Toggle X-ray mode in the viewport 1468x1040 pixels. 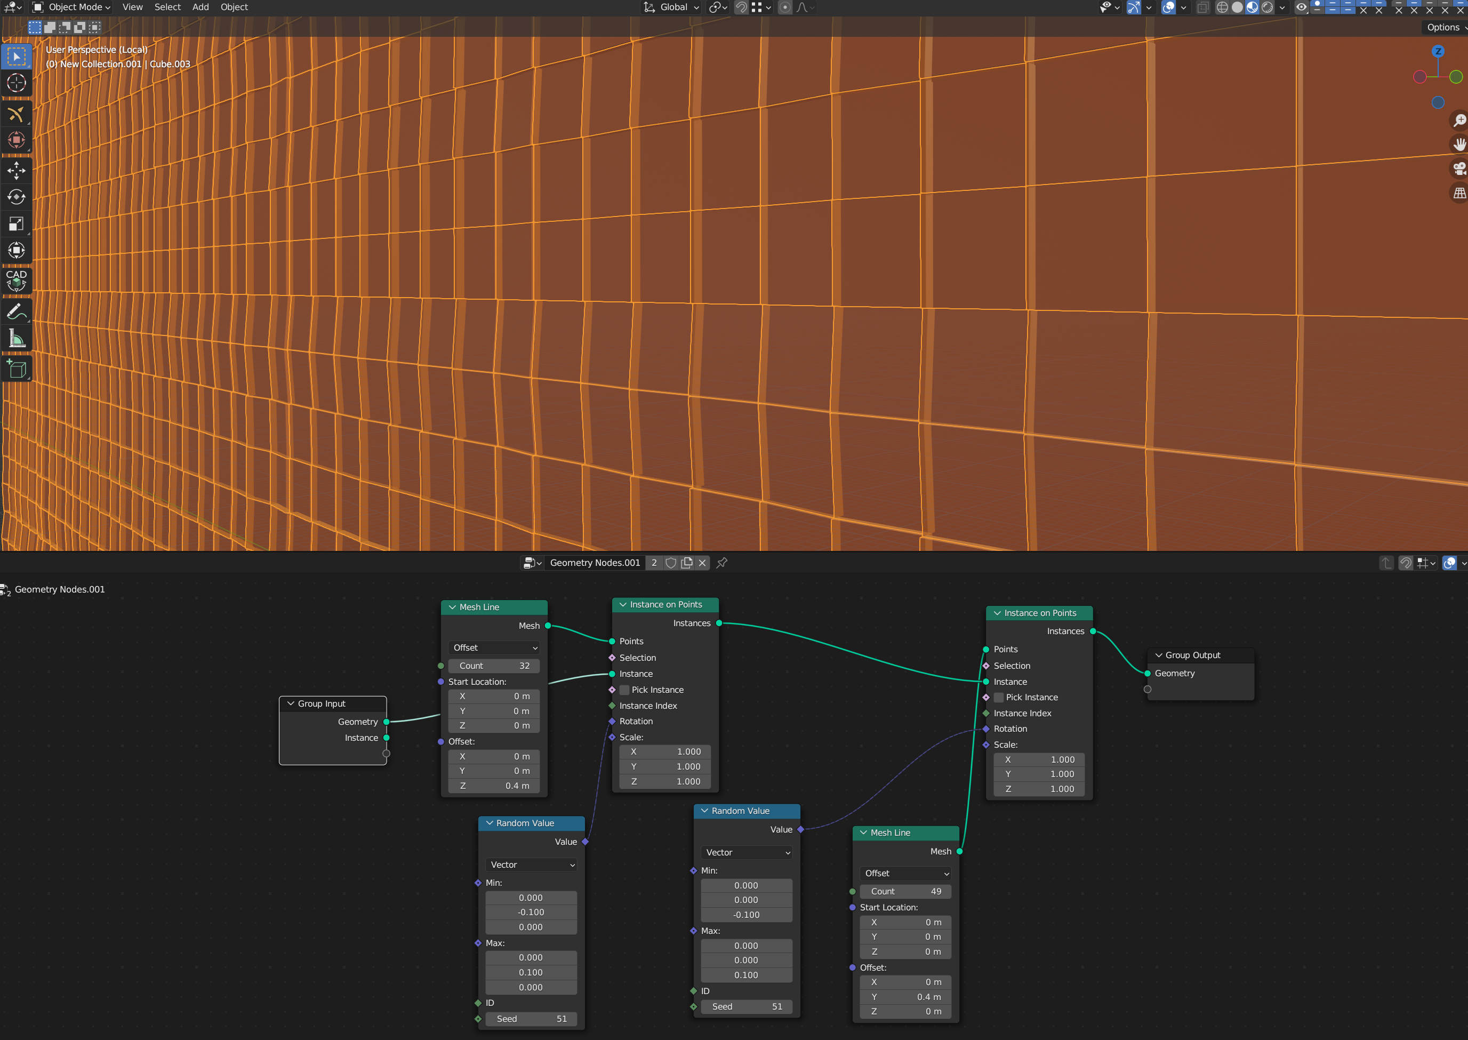pos(1203,7)
